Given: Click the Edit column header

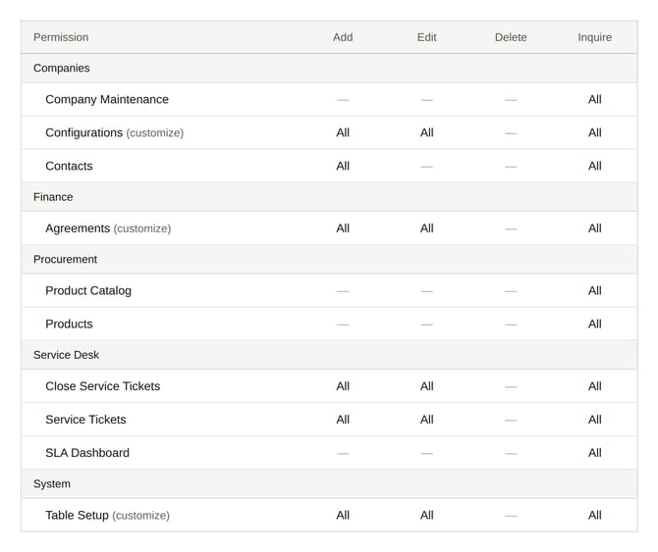Looking at the screenshot, I should [x=427, y=37].
